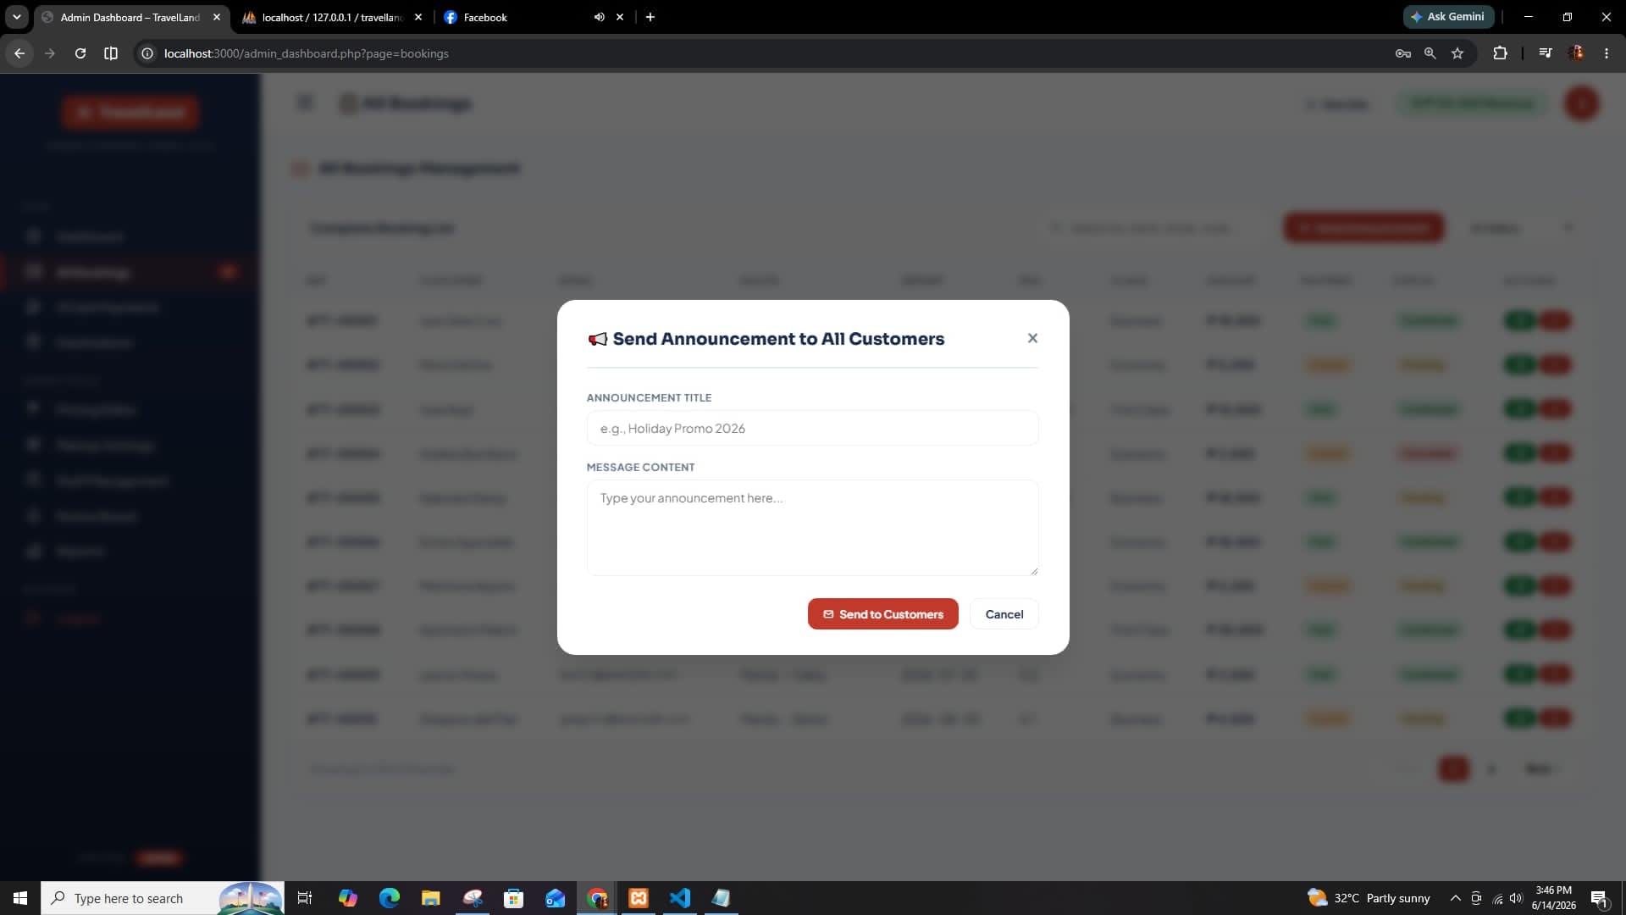Open Microsoft Edge from the taskbar

[389, 898]
